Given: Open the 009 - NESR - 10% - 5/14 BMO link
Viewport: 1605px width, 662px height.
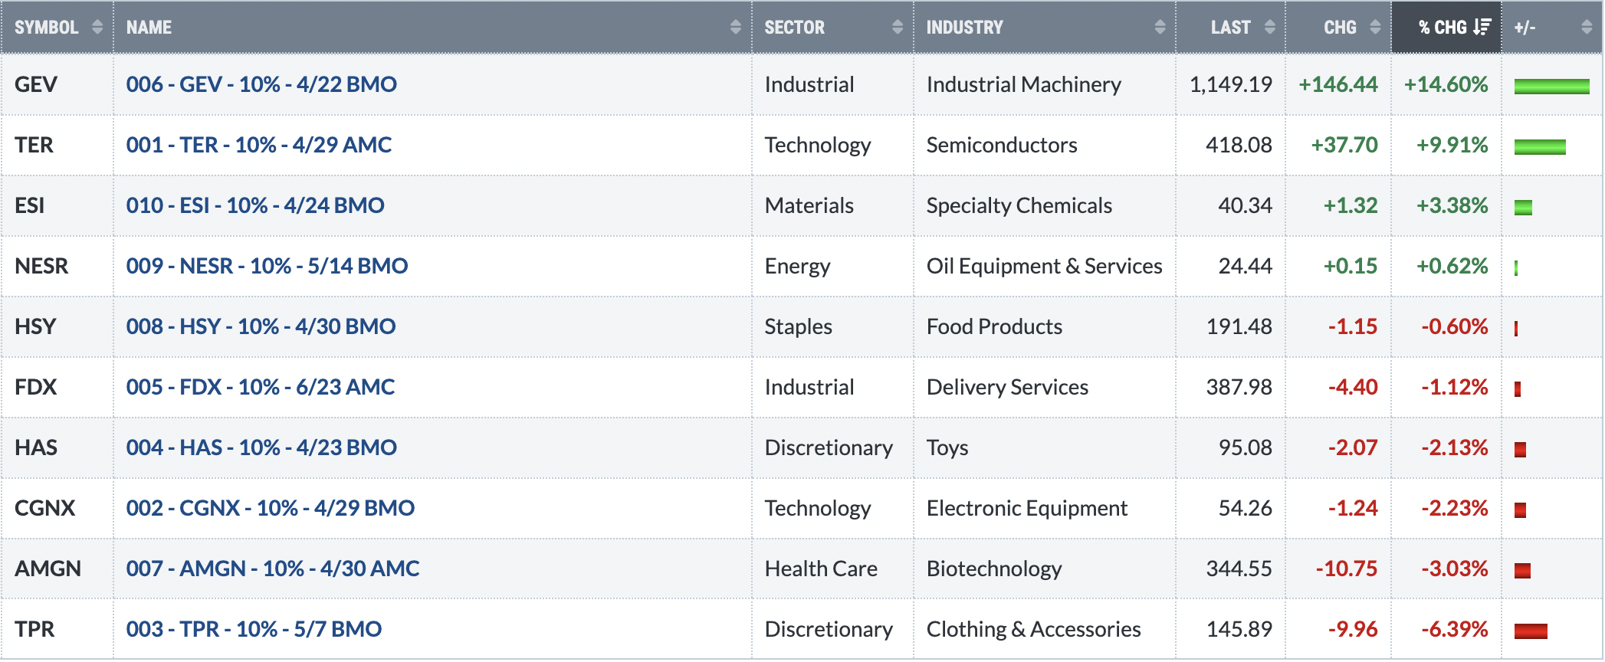Looking at the screenshot, I should pos(267,266).
